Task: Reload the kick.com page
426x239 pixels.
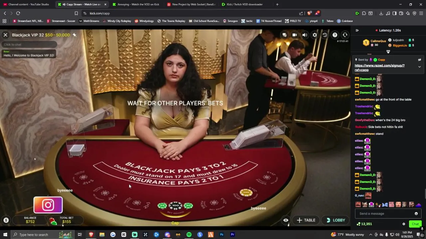Action: 18,13
